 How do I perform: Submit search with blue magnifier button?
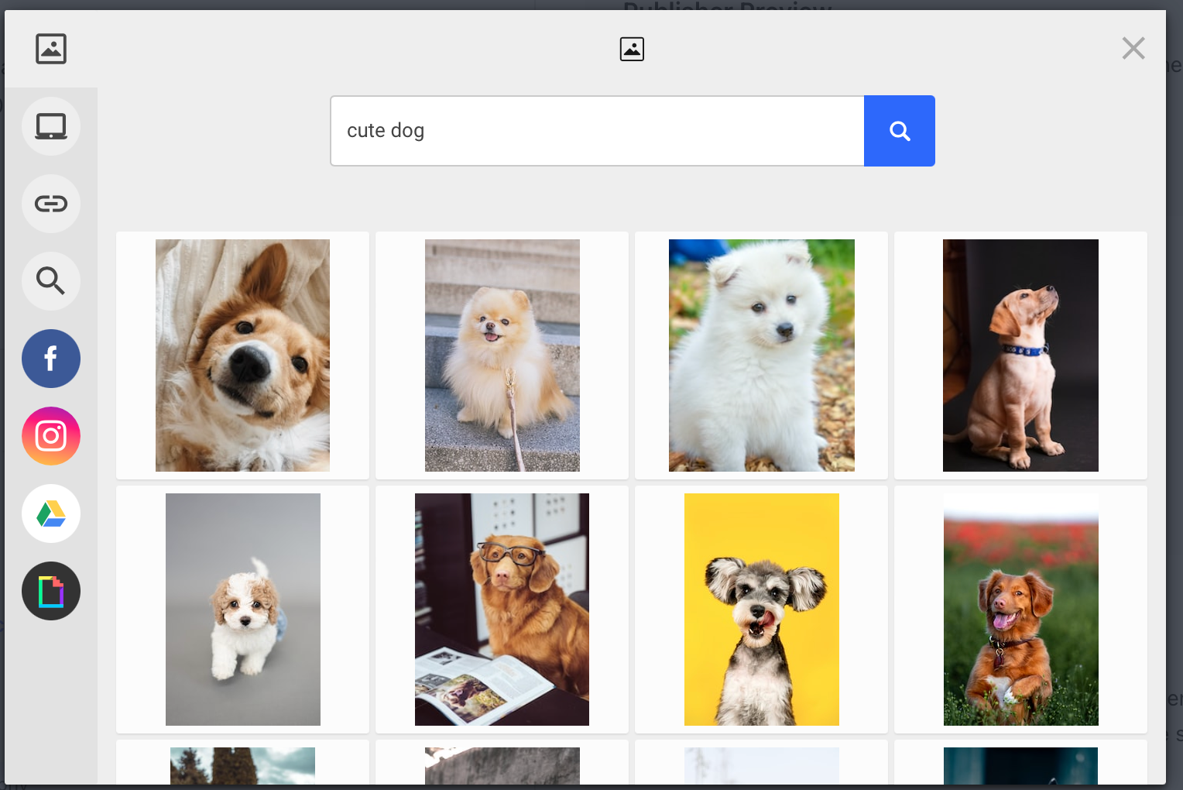coord(900,131)
